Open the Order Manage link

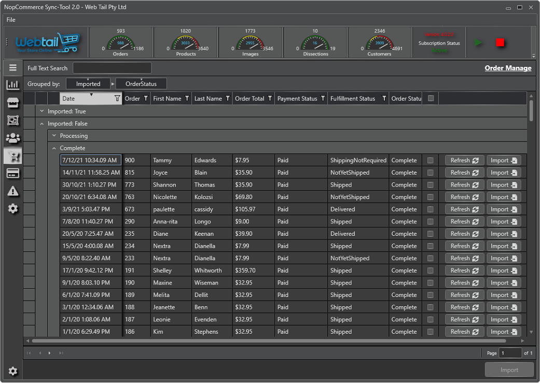[508, 68]
